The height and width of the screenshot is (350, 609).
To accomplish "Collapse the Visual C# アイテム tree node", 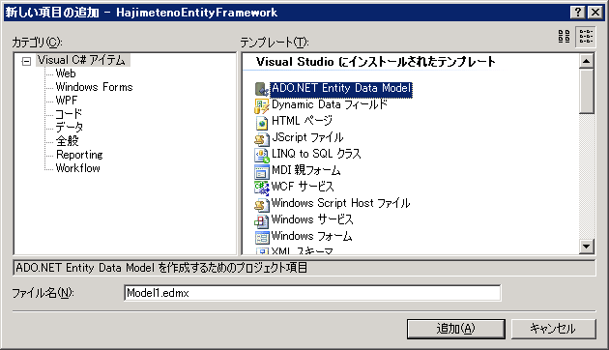I will (26, 61).
